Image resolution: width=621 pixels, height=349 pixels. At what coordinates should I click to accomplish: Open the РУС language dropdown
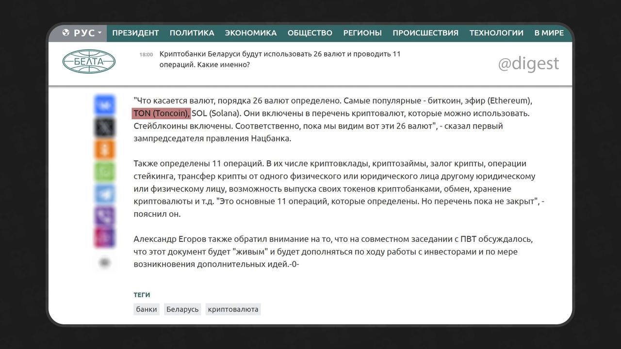pyautogui.click(x=82, y=33)
